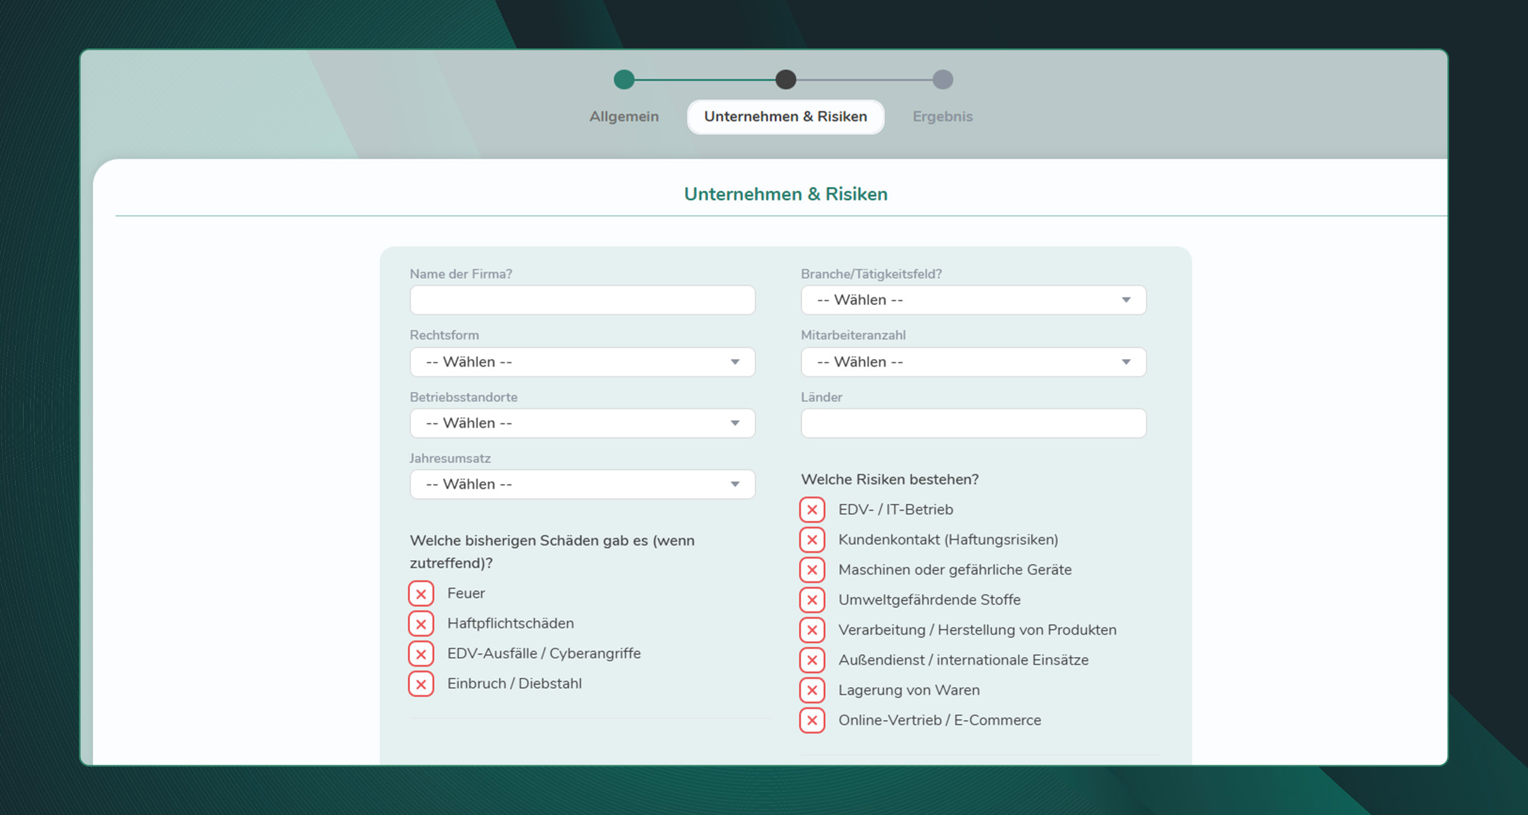Open the Mitarbeiteranzahl selection menu
This screenshot has height=815, width=1528.
[x=973, y=362]
